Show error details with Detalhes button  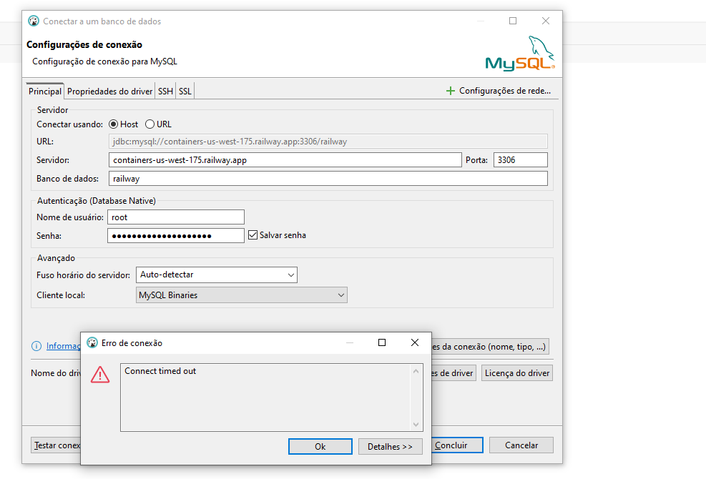[390, 447]
